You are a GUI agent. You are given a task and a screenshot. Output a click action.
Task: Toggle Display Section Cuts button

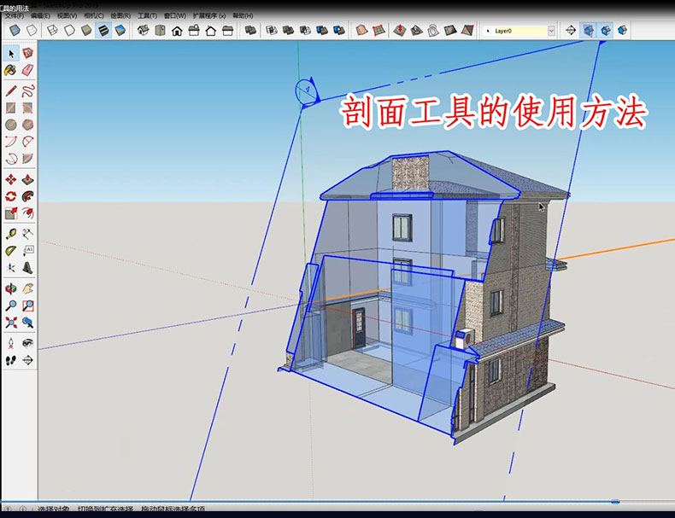607,31
